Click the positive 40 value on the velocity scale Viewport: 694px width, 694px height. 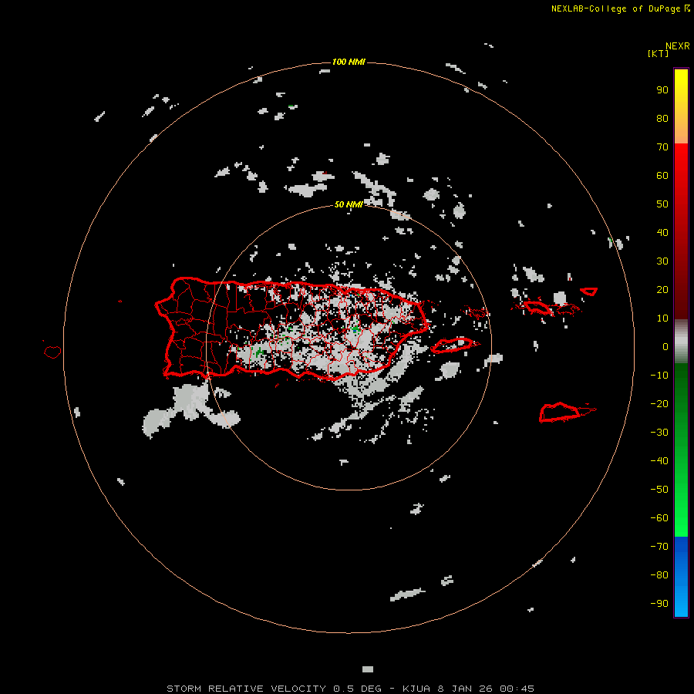click(x=662, y=233)
